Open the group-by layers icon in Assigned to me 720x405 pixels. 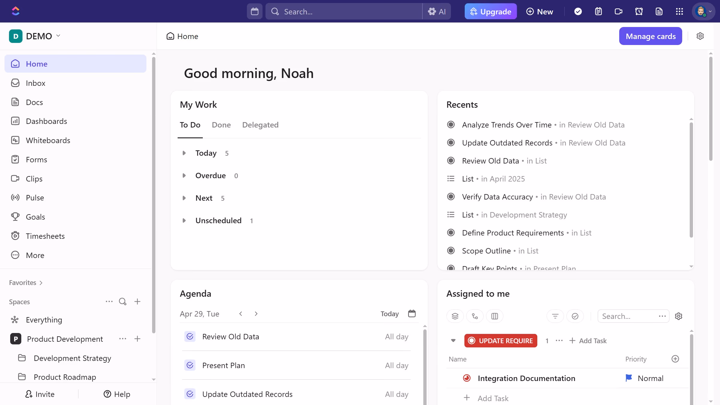tap(455, 316)
